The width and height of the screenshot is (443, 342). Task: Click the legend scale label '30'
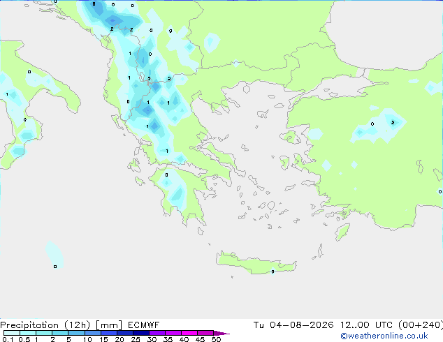pyautogui.click(x=152, y=339)
